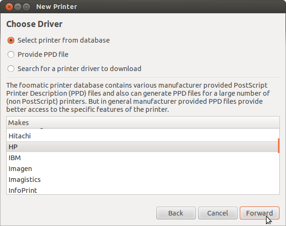
Task: Go Back to the previous step
Action: coord(175,213)
